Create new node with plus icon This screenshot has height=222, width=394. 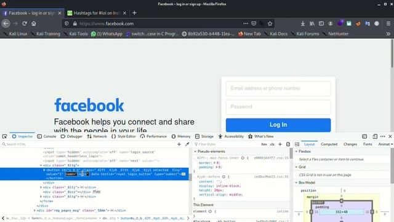pyautogui.click(x=179, y=144)
